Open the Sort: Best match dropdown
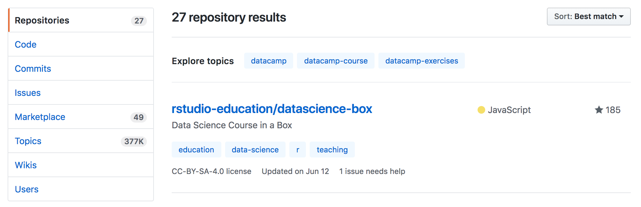641x207 pixels. 588,17
